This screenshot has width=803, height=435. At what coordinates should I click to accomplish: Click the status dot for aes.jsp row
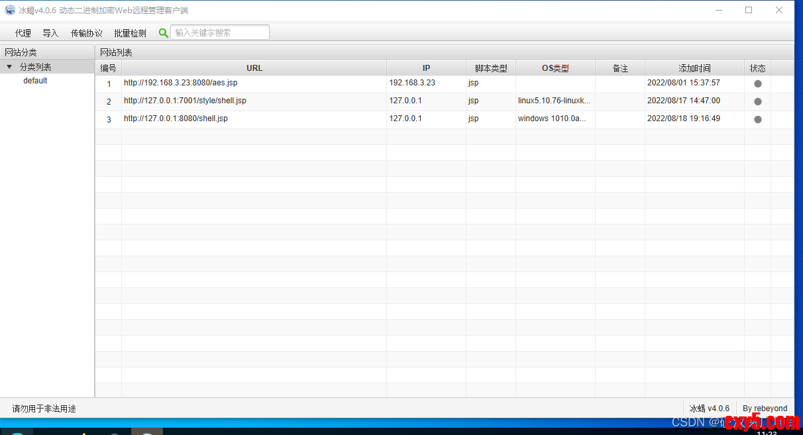pyautogui.click(x=757, y=83)
